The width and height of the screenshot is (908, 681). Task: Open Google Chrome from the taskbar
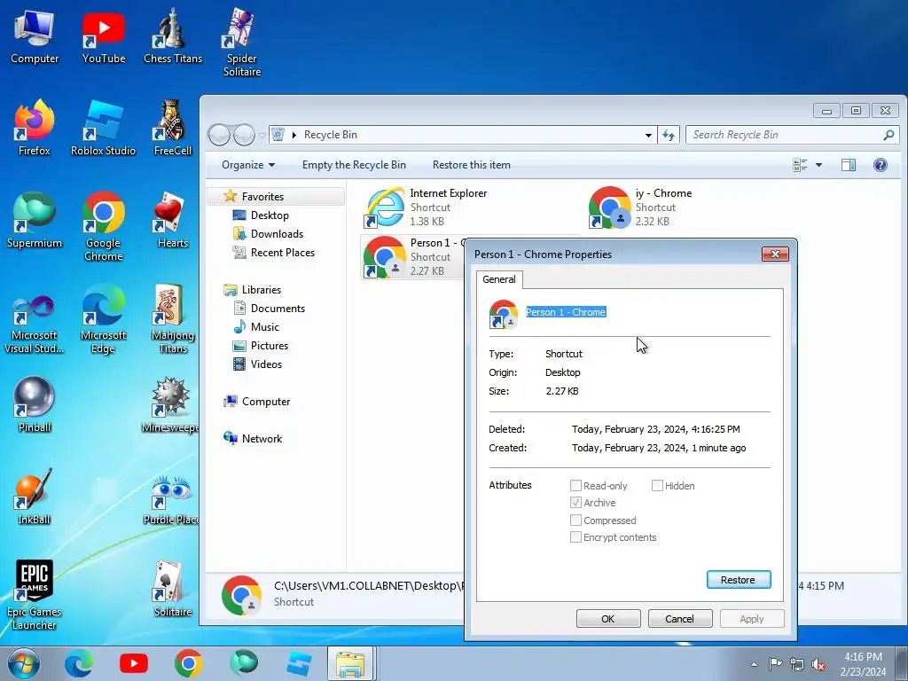188,663
